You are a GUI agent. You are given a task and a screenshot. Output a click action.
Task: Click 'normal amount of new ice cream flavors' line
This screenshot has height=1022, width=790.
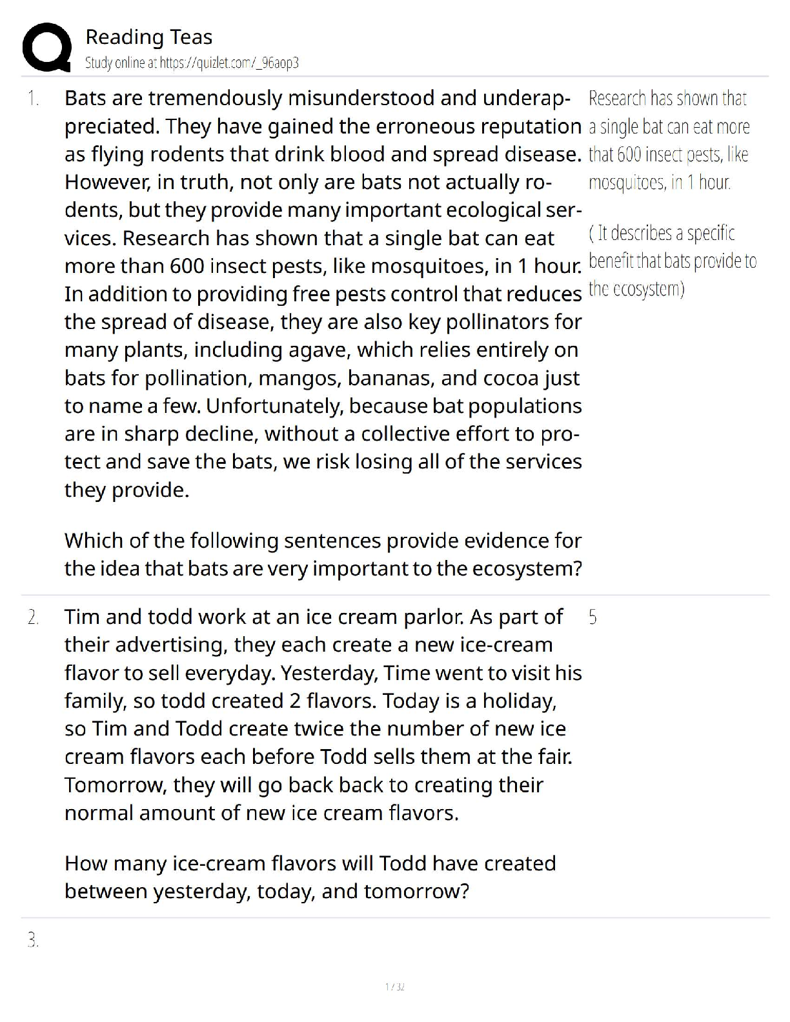[x=261, y=812]
